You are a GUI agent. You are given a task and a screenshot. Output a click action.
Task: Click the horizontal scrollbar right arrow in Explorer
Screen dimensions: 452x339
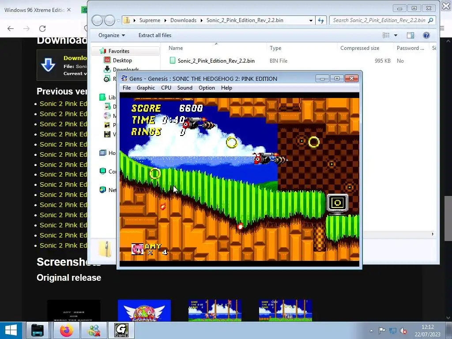pyautogui.click(x=433, y=234)
